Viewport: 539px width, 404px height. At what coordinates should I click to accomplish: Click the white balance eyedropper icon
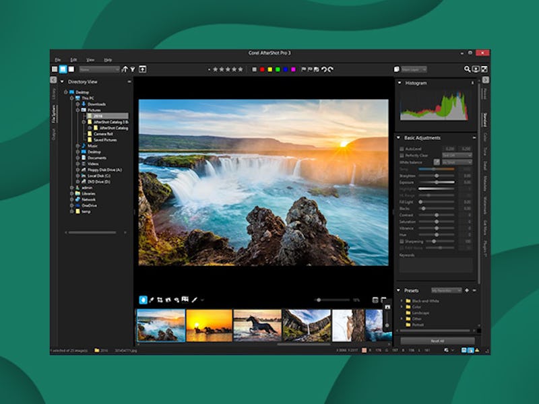tap(436, 162)
